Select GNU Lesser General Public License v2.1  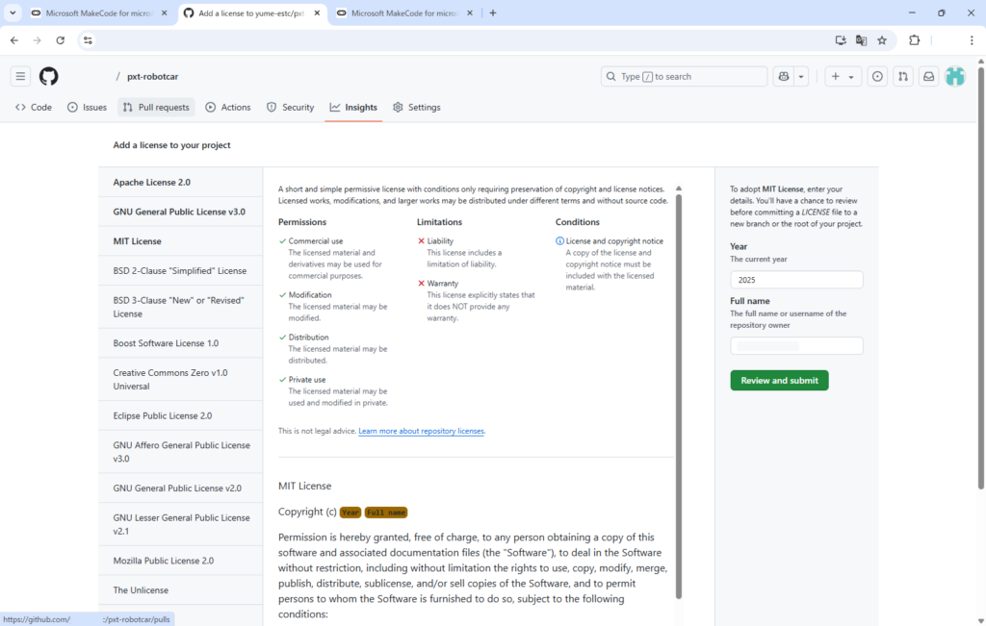coord(180,524)
